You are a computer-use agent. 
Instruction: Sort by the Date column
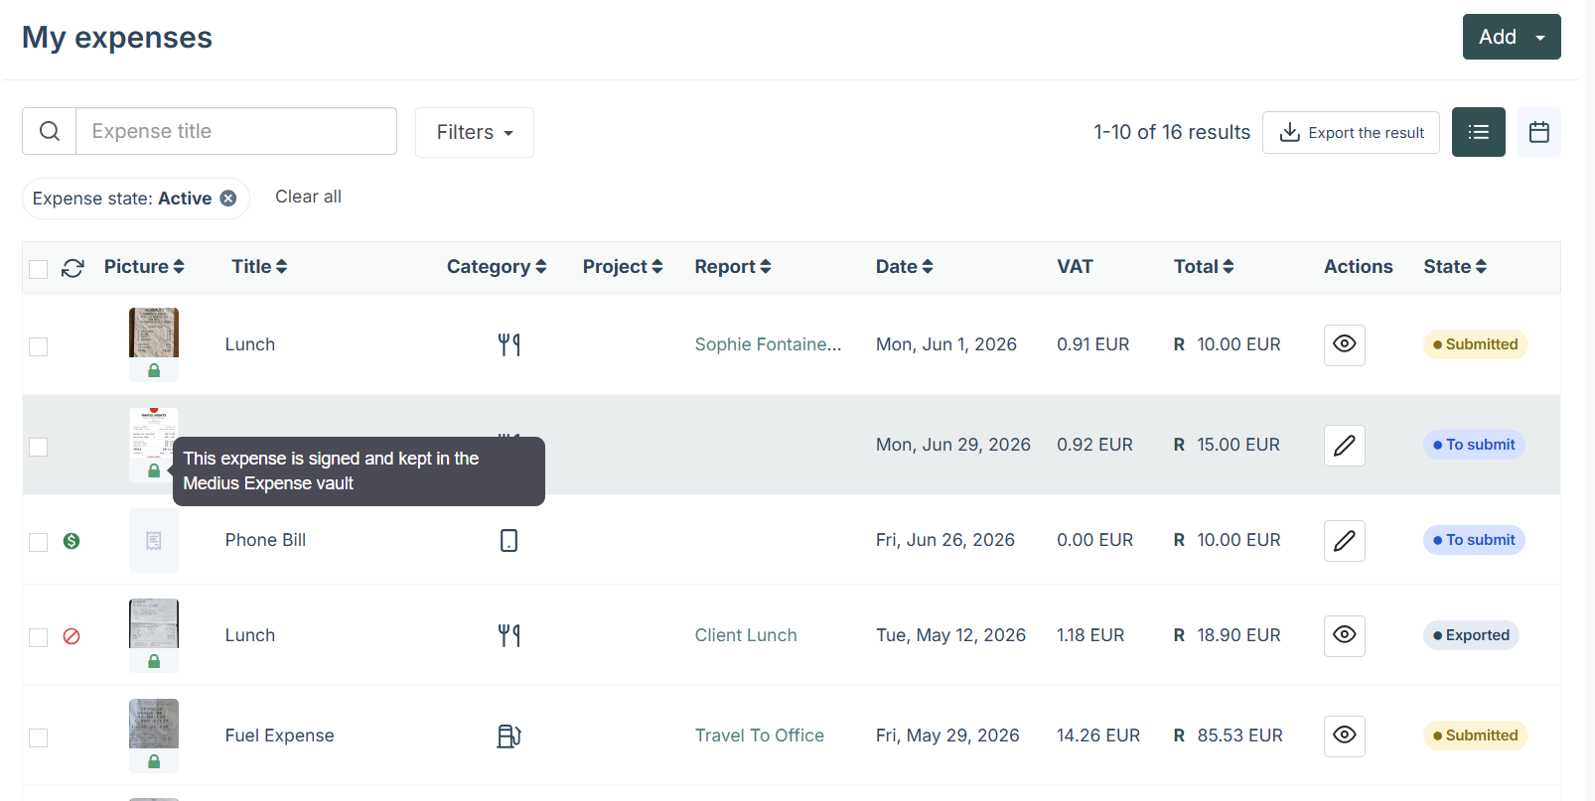click(905, 266)
